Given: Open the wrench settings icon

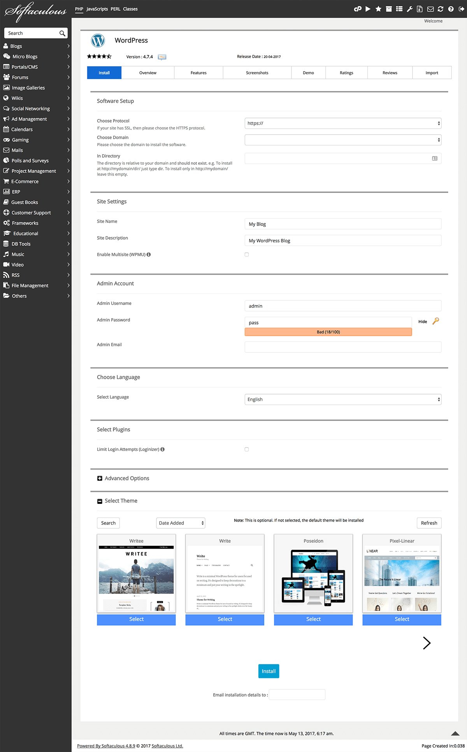Looking at the screenshot, I should click(x=410, y=9).
